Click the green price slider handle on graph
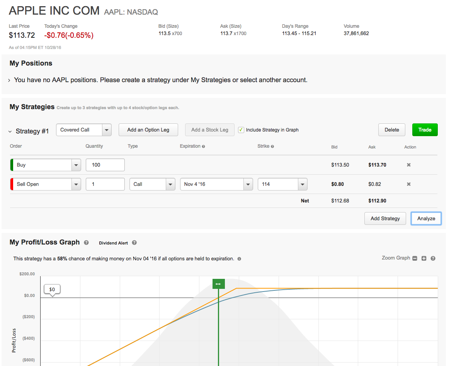The height and width of the screenshot is (366, 449). tap(218, 284)
